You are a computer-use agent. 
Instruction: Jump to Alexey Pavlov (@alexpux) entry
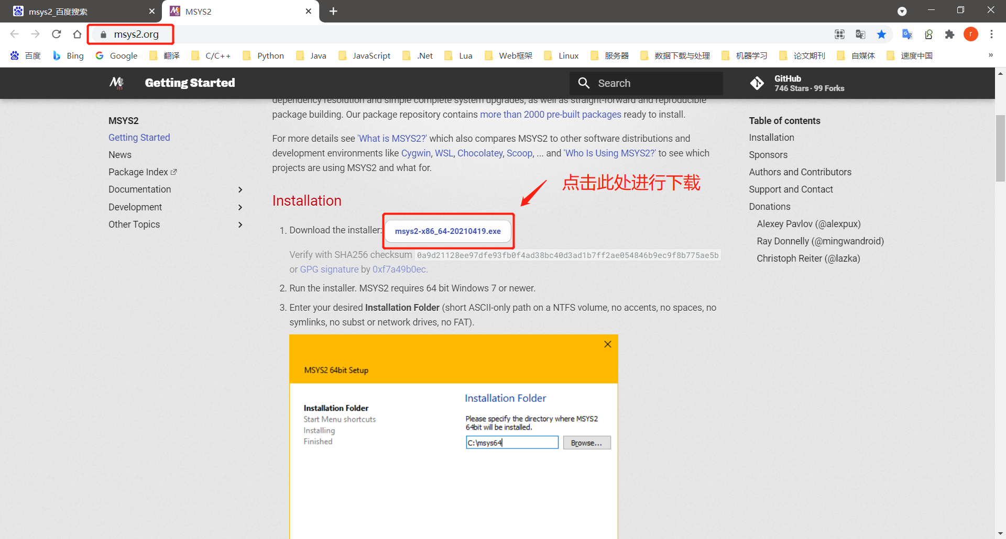pyautogui.click(x=808, y=224)
